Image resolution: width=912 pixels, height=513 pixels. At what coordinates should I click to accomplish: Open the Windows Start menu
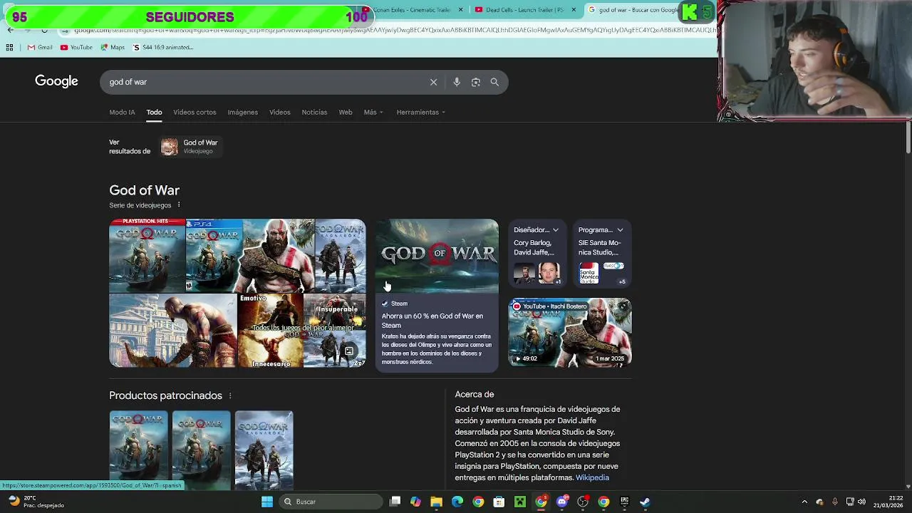point(267,502)
